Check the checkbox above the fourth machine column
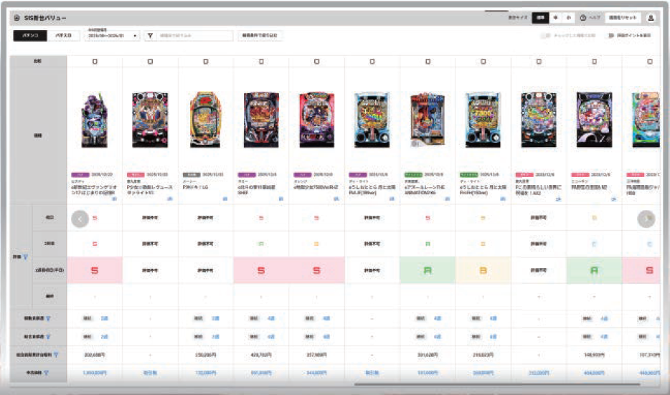The image size is (670, 395). point(261,62)
